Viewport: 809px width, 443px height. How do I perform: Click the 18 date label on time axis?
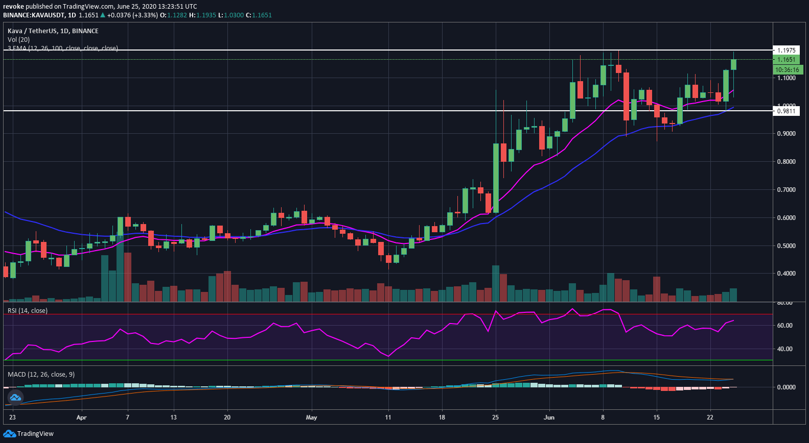pyautogui.click(x=442, y=417)
